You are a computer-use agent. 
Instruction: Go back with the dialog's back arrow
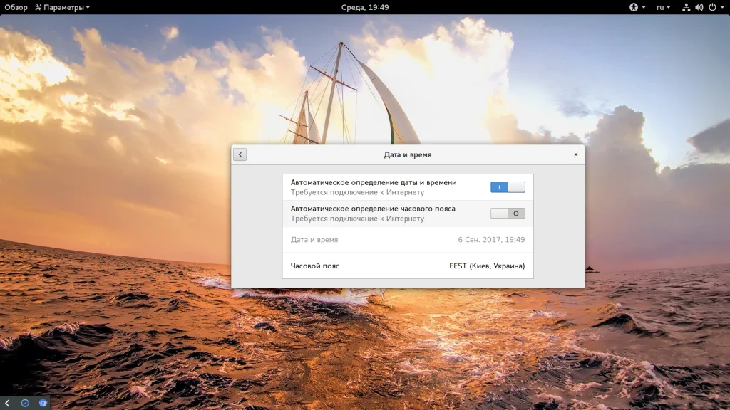click(x=240, y=154)
